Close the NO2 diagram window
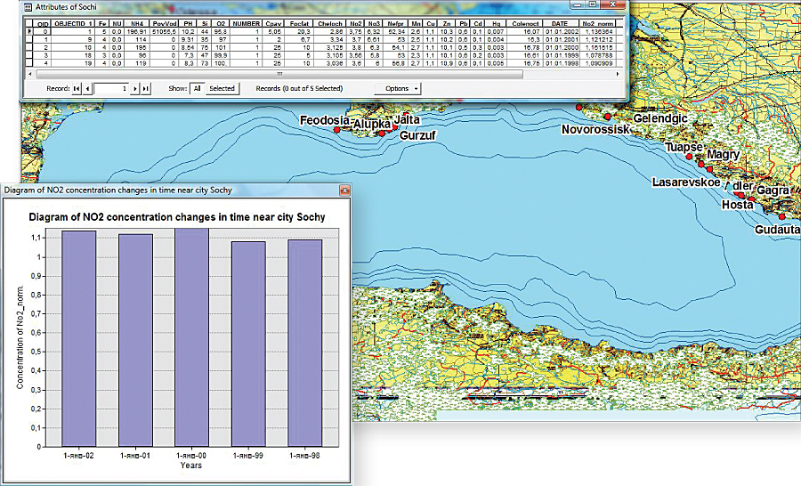 click(x=343, y=190)
